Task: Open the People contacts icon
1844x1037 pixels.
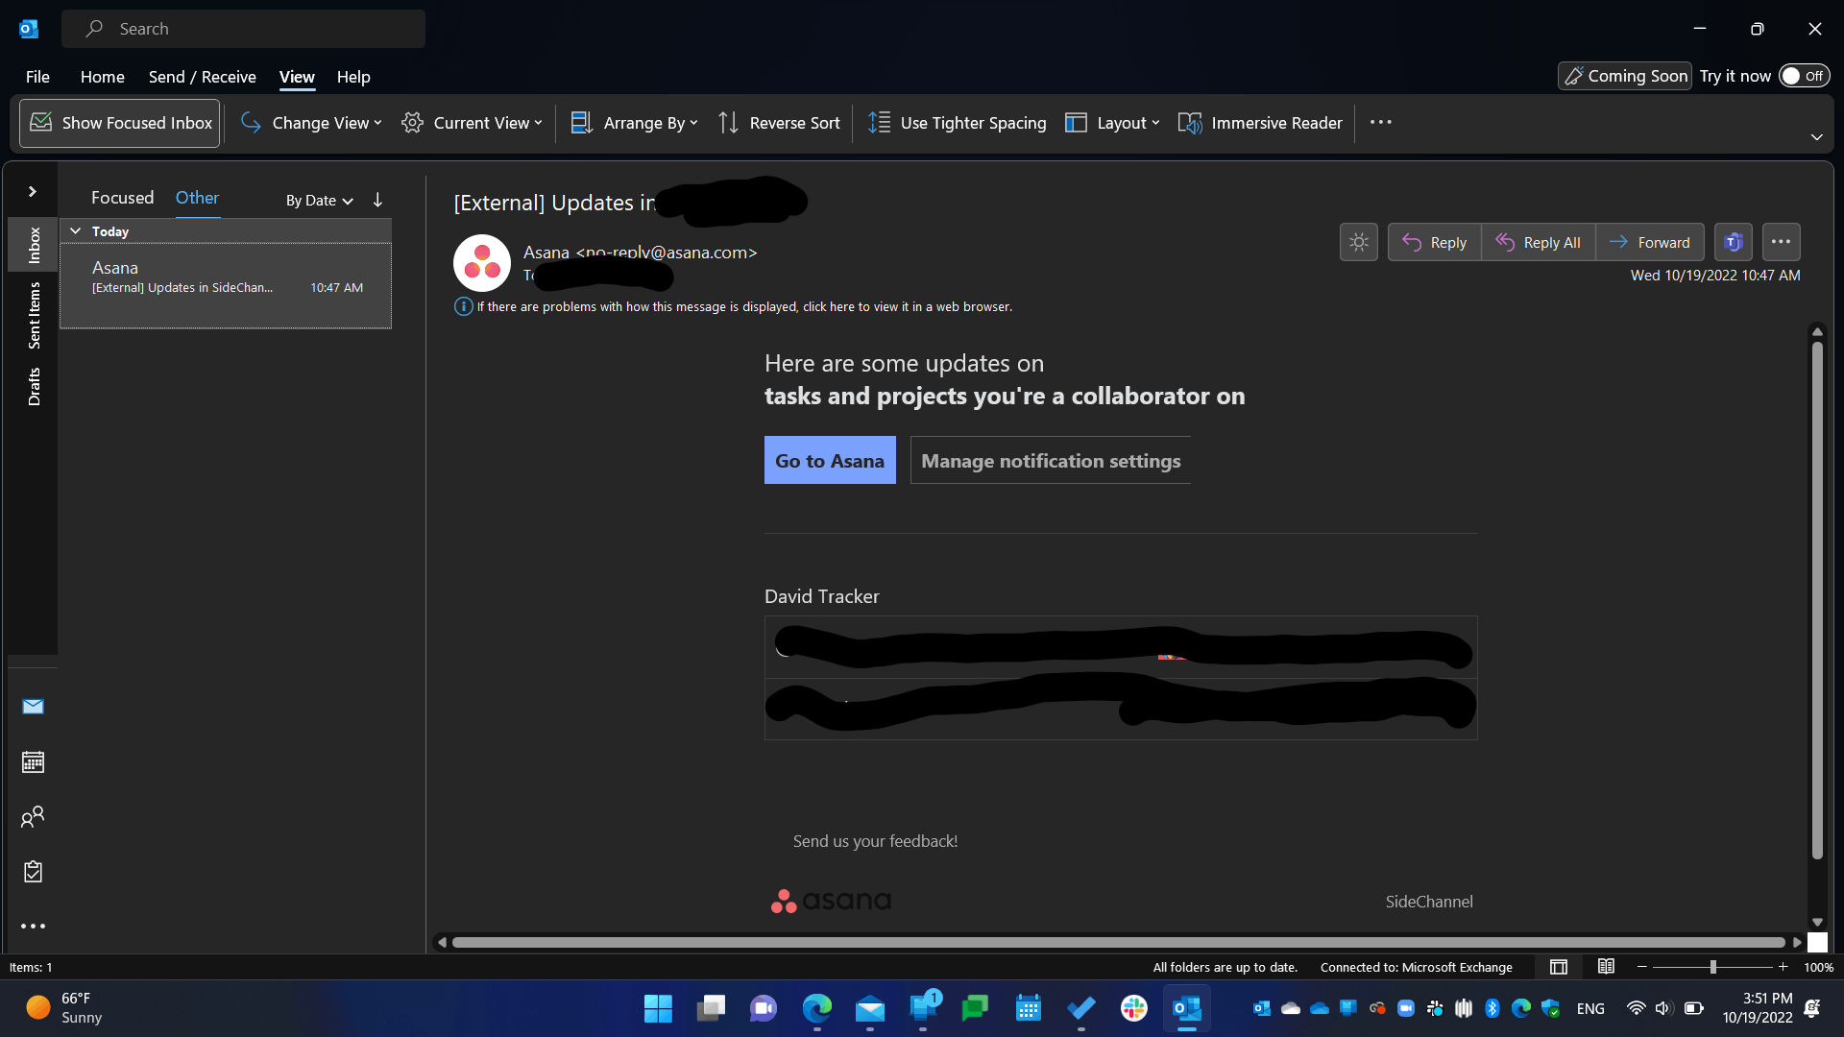Action: [33, 817]
